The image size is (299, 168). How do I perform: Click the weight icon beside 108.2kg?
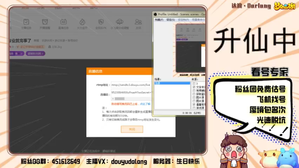50,47
